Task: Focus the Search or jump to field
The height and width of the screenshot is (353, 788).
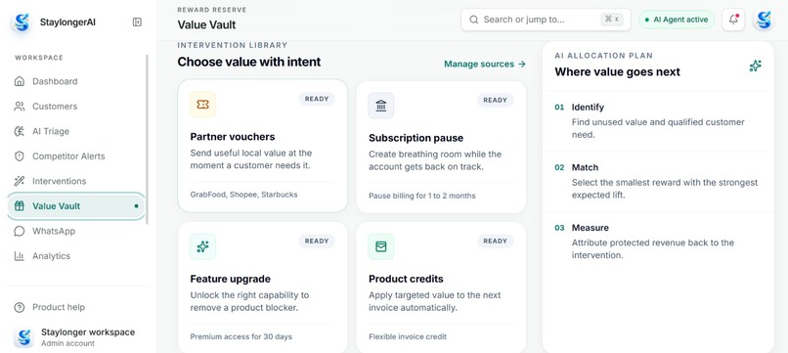Action: pyautogui.click(x=546, y=20)
